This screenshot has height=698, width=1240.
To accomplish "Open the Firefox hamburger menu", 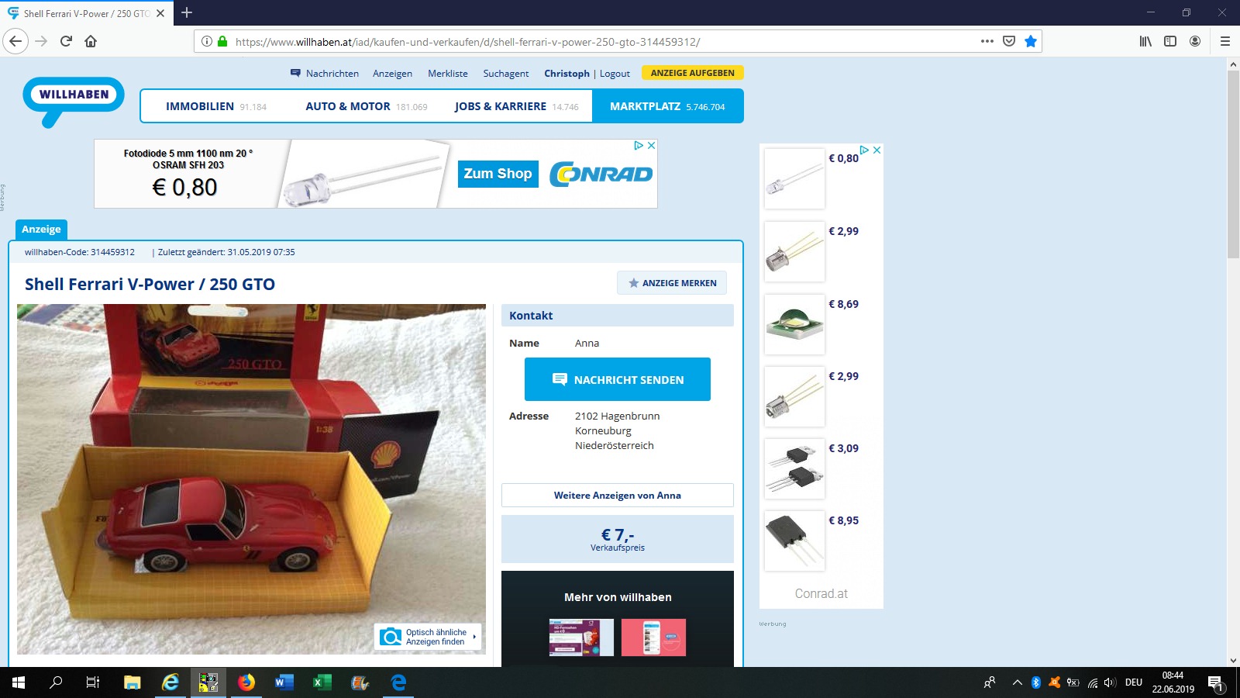I will coord(1225,41).
